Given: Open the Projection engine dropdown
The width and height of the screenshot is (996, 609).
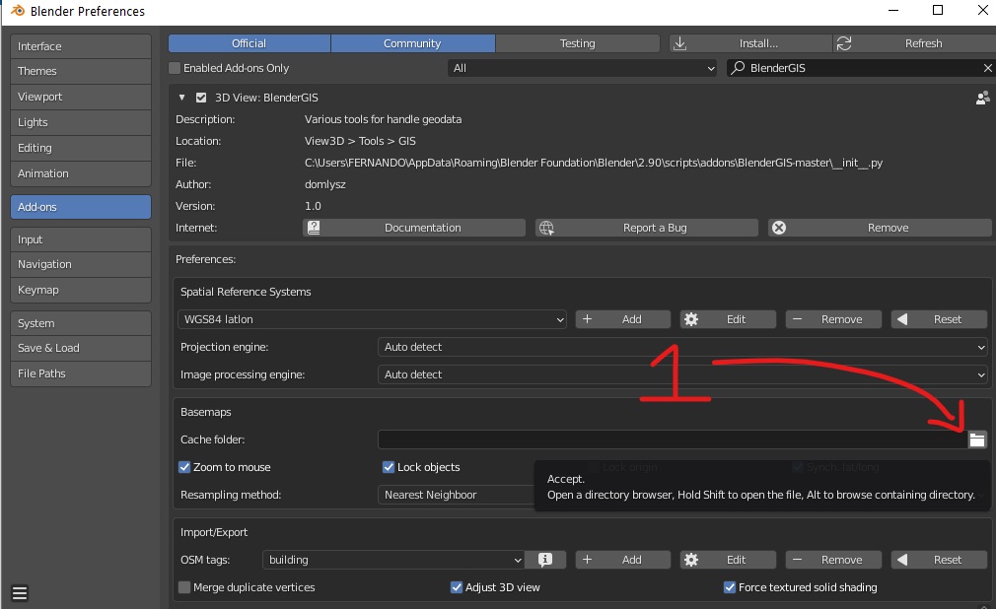Looking at the screenshot, I should (682, 347).
